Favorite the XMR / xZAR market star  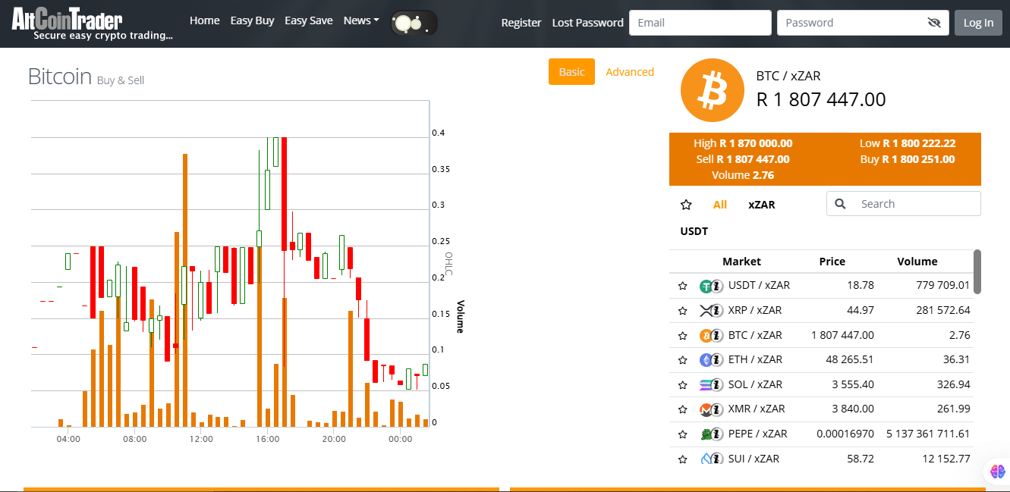682,409
